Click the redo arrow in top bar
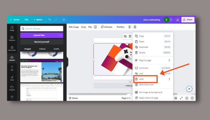 click(56, 20)
